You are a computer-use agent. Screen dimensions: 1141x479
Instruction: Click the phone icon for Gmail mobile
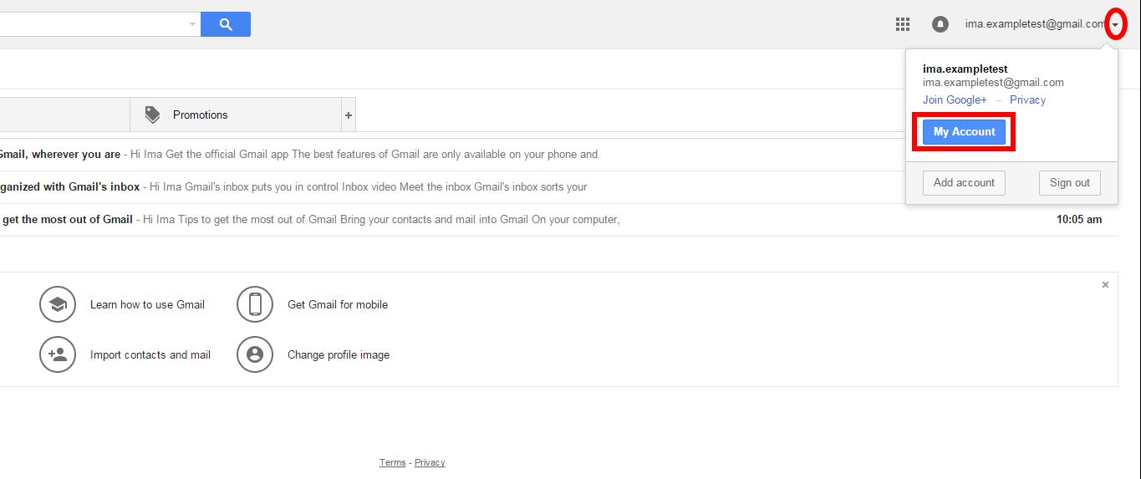(255, 304)
